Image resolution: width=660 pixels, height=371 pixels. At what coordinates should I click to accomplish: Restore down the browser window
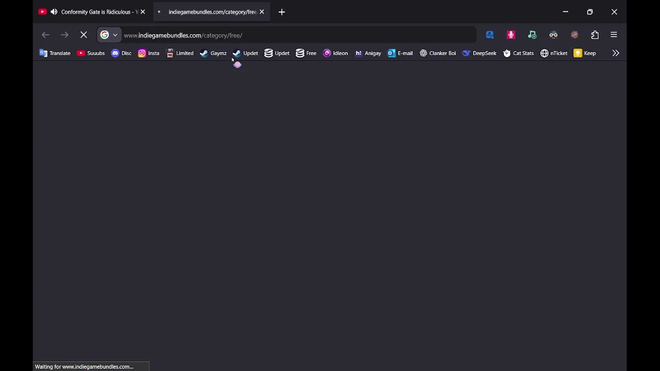pyautogui.click(x=590, y=12)
